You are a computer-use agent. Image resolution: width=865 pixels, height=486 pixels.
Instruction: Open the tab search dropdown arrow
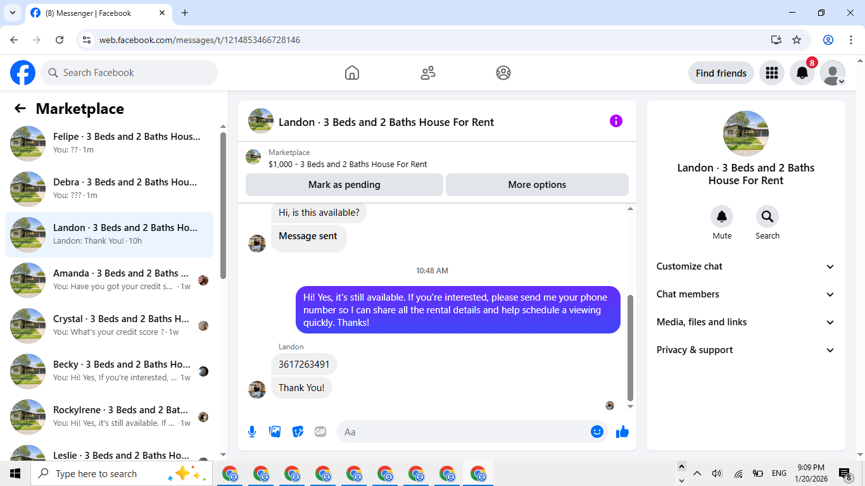[x=12, y=13]
